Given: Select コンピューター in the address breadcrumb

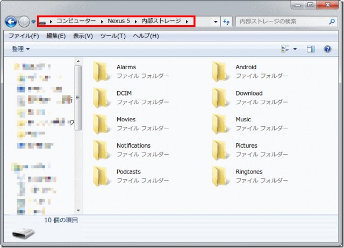Looking at the screenshot, I should (76, 21).
